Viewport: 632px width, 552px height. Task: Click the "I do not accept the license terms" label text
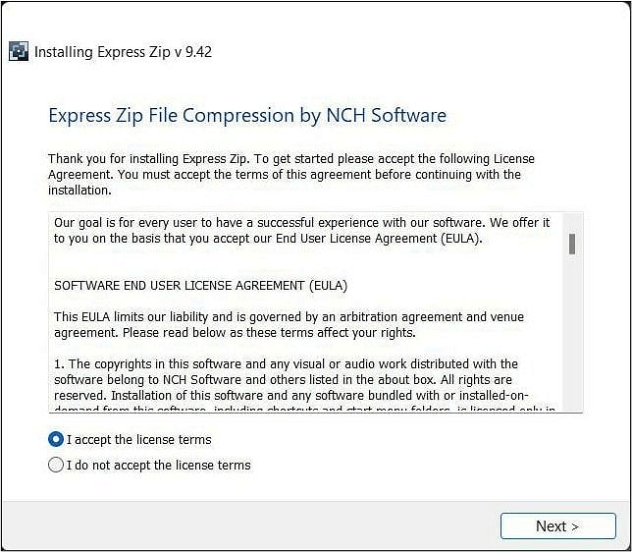pos(158,465)
